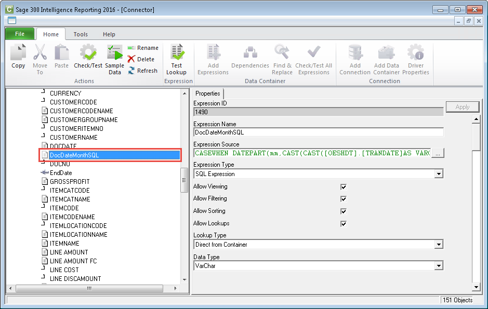
Task: Click tree scroll right arrow
Action: 175,288
